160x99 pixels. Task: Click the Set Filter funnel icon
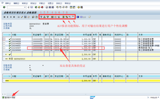pos(41,17)
